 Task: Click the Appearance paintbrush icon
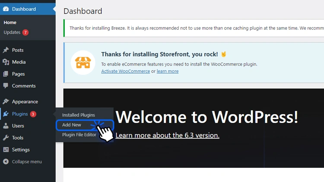[6, 102]
